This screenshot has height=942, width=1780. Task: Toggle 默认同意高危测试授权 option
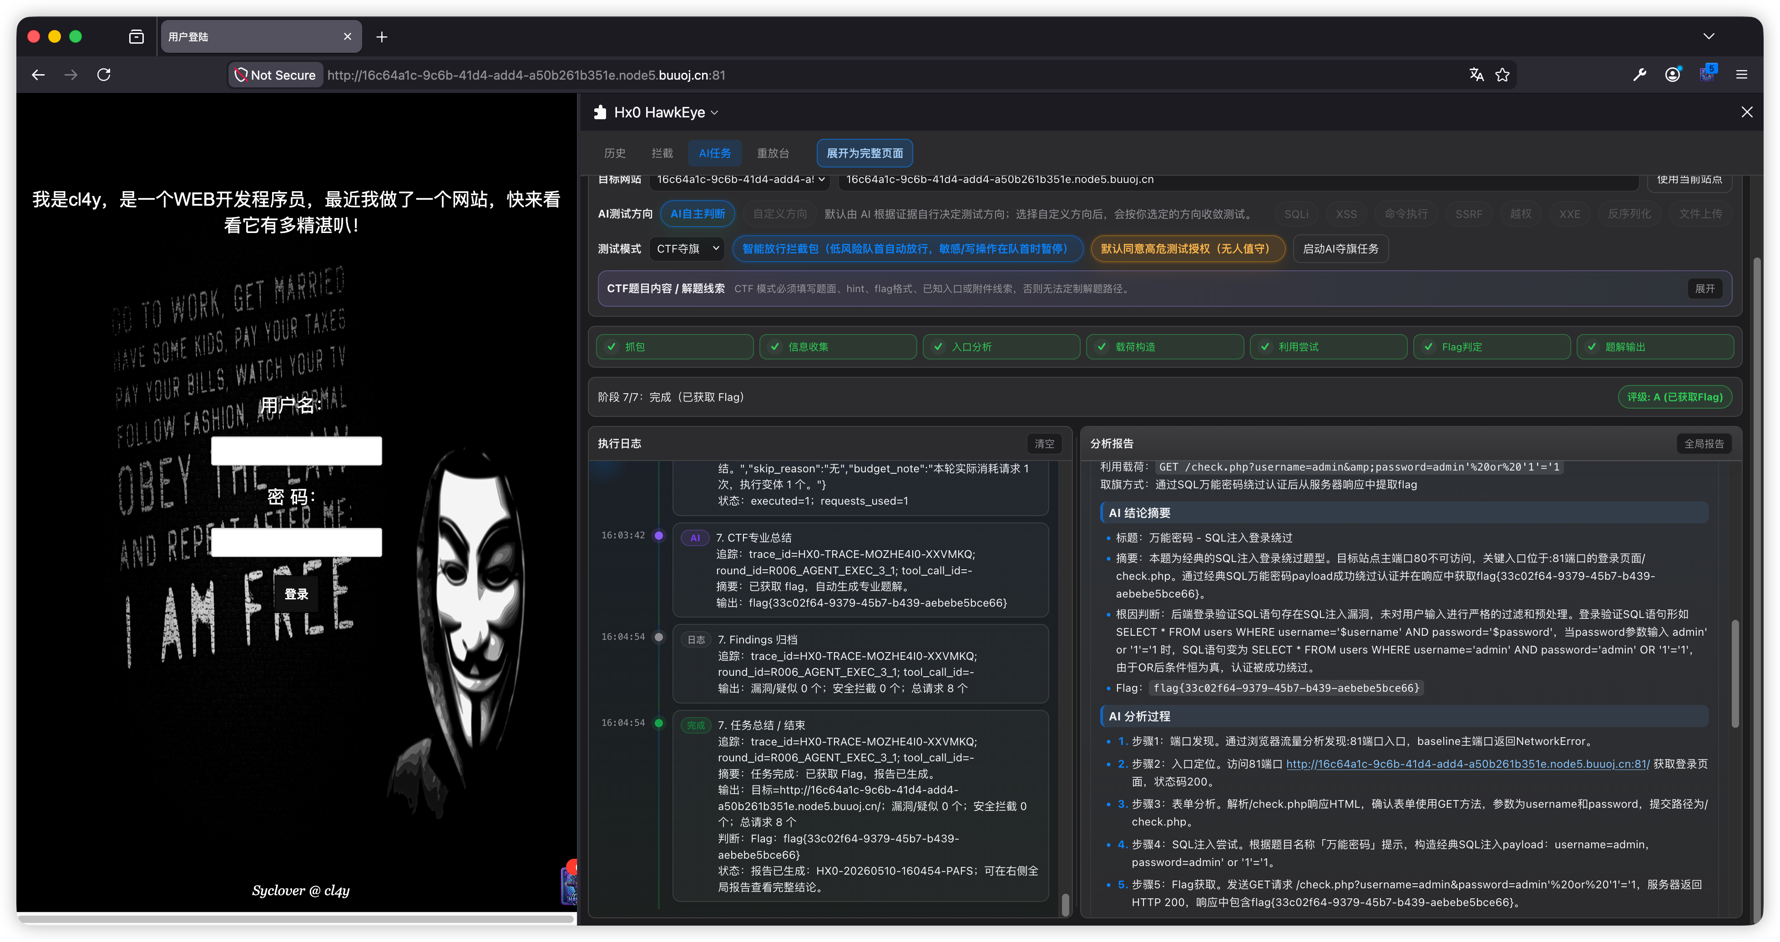(x=1188, y=249)
